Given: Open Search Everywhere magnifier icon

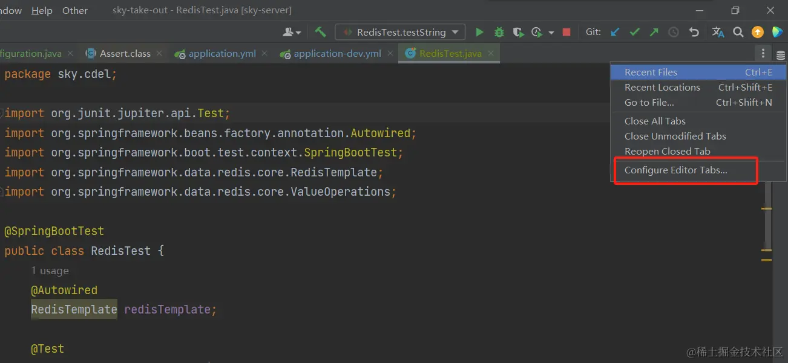Looking at the screenshot, I should [738, 32].
